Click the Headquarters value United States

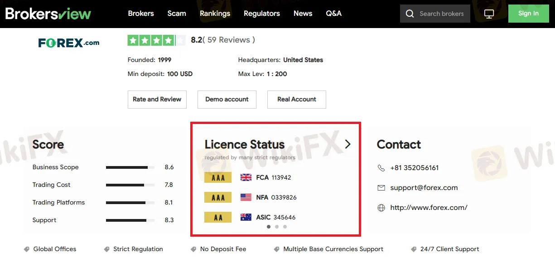pos(303,60)
